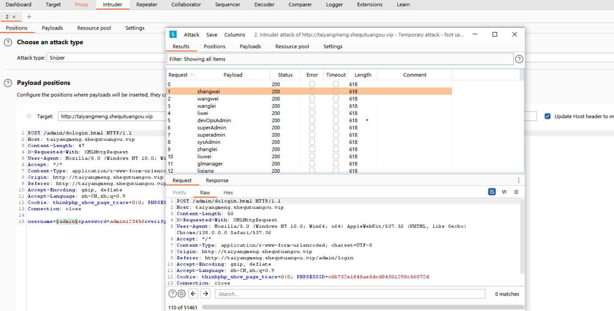Open the Logger tab
614x311 pixels.
tap(335, 5)
